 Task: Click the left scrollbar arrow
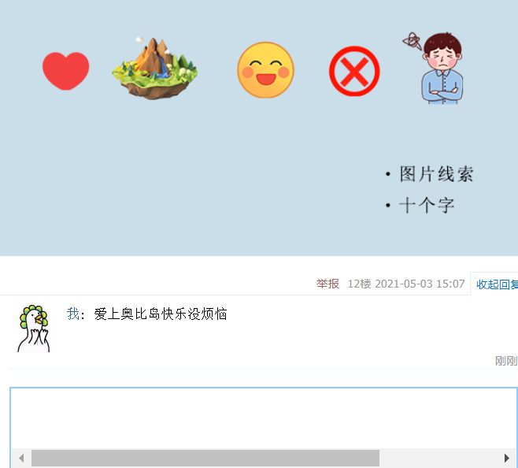(21, 458)
